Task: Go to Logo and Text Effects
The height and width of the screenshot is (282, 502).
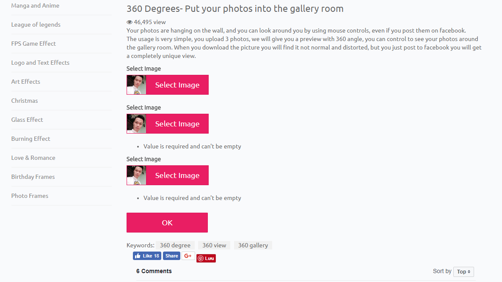Action: click(x=40, y=63)
